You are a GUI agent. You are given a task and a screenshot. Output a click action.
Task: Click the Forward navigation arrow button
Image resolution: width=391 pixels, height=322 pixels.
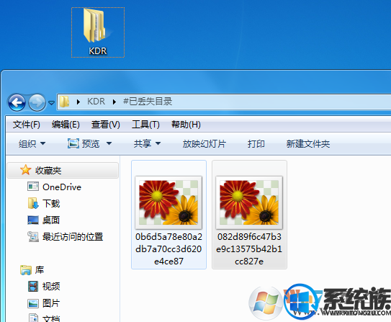tap(37, 102)
